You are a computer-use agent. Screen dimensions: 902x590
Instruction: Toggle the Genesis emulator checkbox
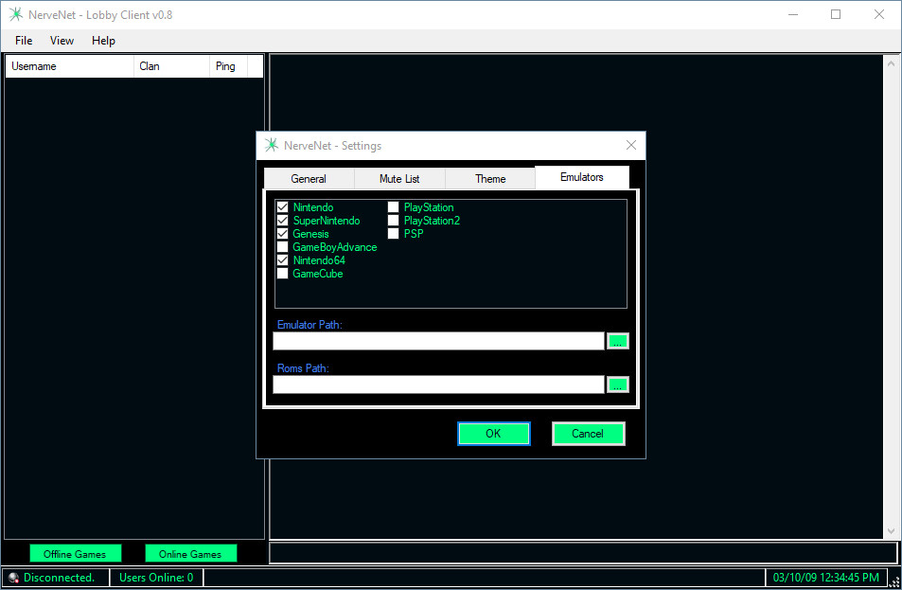coord(282,234)
